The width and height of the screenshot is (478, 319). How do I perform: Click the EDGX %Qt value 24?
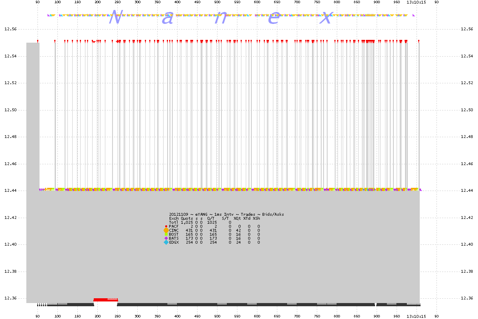click(x=238, y=242)
